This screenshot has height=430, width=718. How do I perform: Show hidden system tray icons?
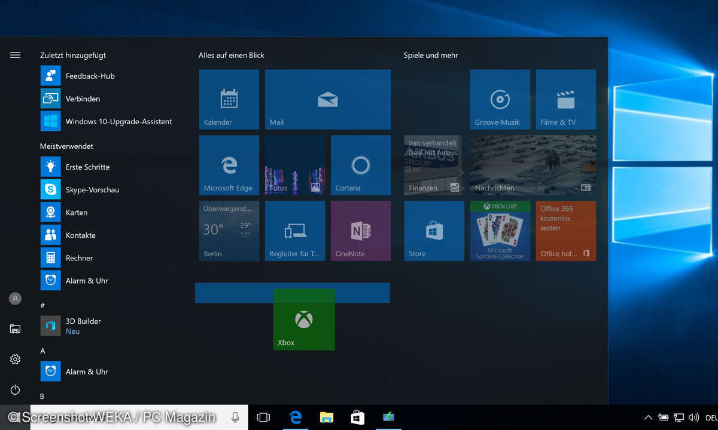point(648,417)
